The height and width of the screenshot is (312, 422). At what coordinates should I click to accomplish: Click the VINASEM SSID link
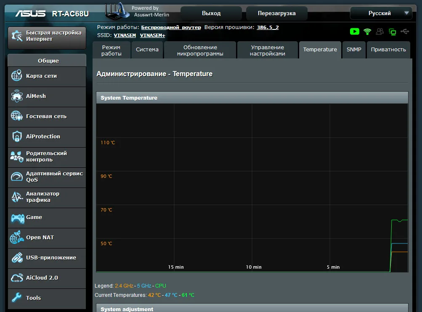tap(125, 35)
